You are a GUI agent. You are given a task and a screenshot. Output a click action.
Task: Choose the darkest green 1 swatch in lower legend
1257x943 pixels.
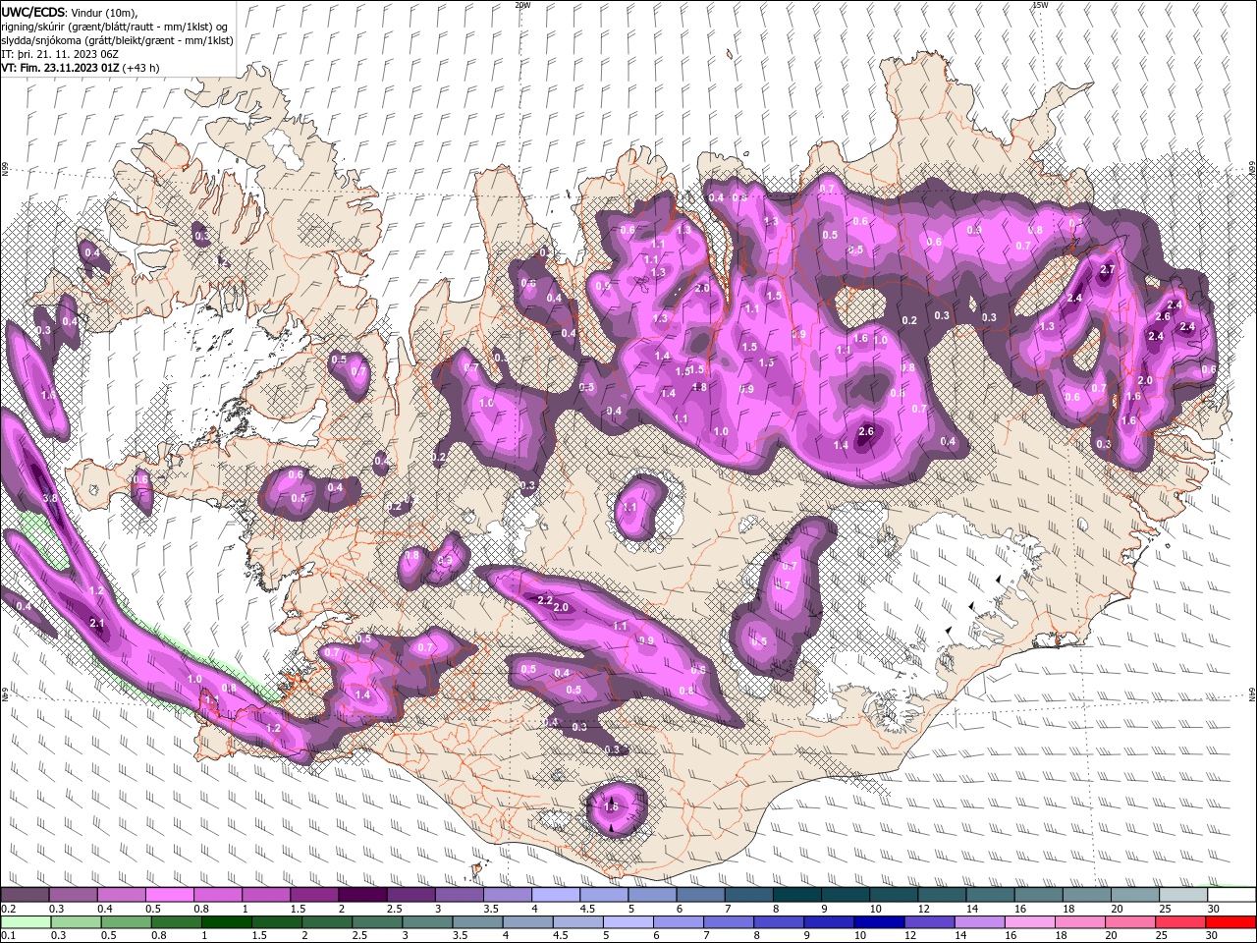coord(226,921)
